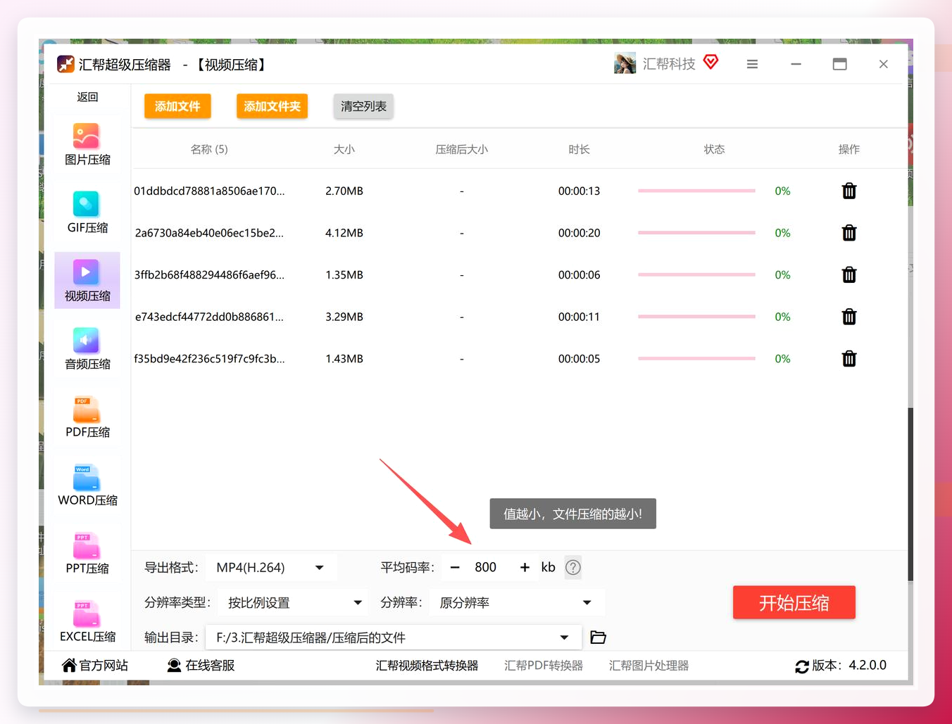Select the 视频压缩 video compression tab
This screenshot has height=724, width=952.
[x=87, y=281]
